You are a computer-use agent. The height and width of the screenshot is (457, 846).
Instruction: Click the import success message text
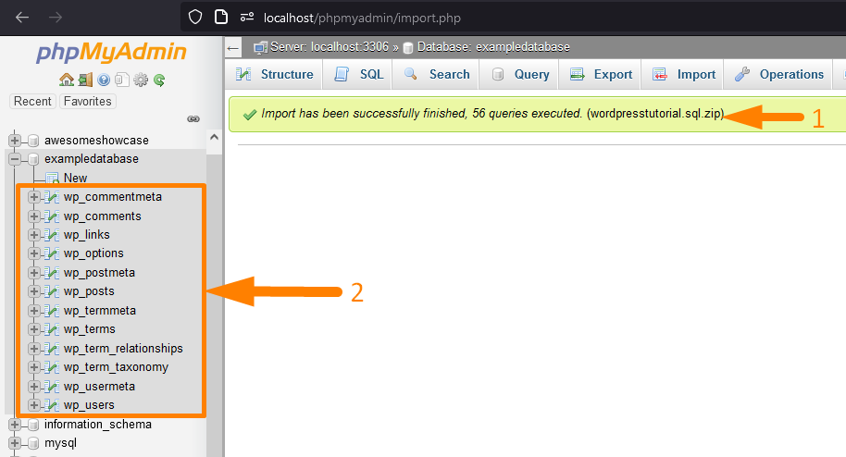(x=492, y=114)
